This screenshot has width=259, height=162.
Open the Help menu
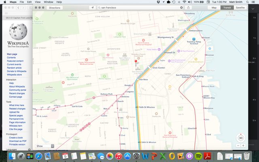59,2
